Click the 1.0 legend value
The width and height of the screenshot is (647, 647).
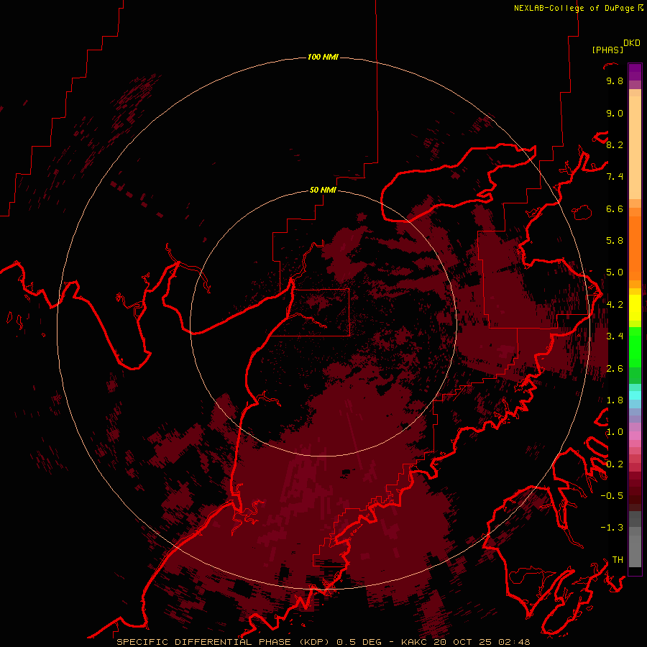615,432
